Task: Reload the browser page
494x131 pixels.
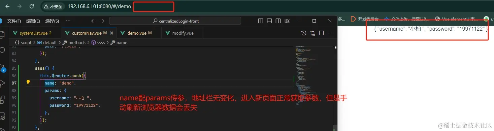Action: pos(32,6)
